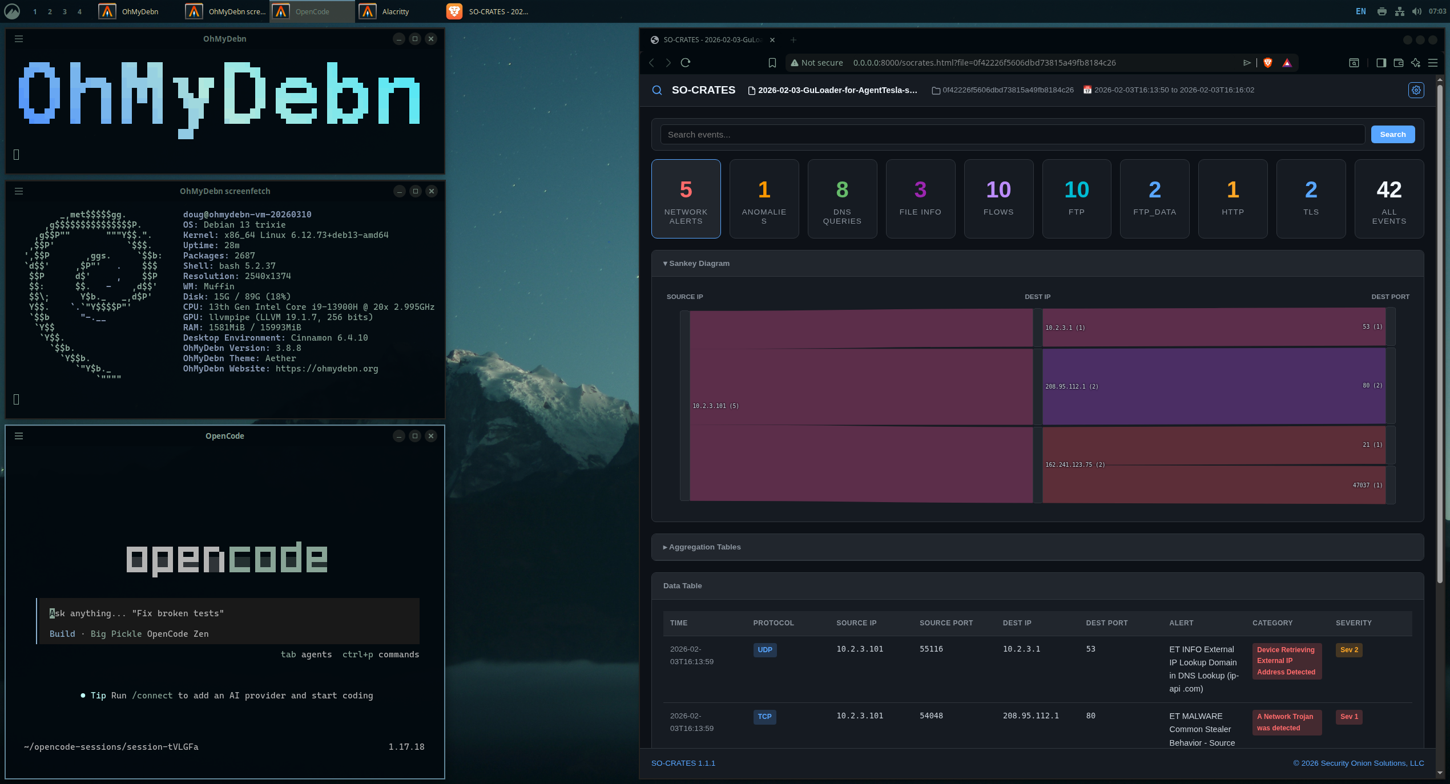Switch to Alacritty in the taskbar

click(x=398, y=11)
